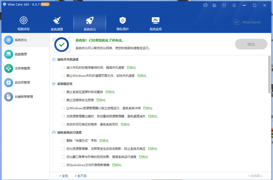
Task: Check 禁止系统在蓝屏时自动重启 option
Action: click(63, 92)
